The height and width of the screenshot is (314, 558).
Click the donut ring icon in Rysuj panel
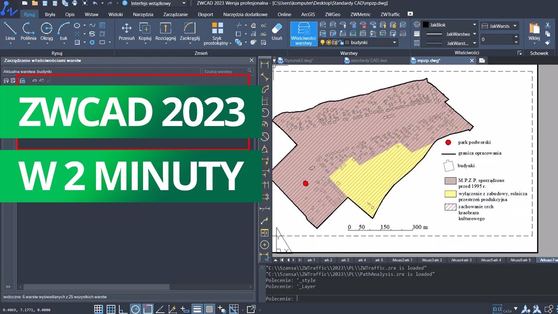pyautogui.click(x=92, y=42)
